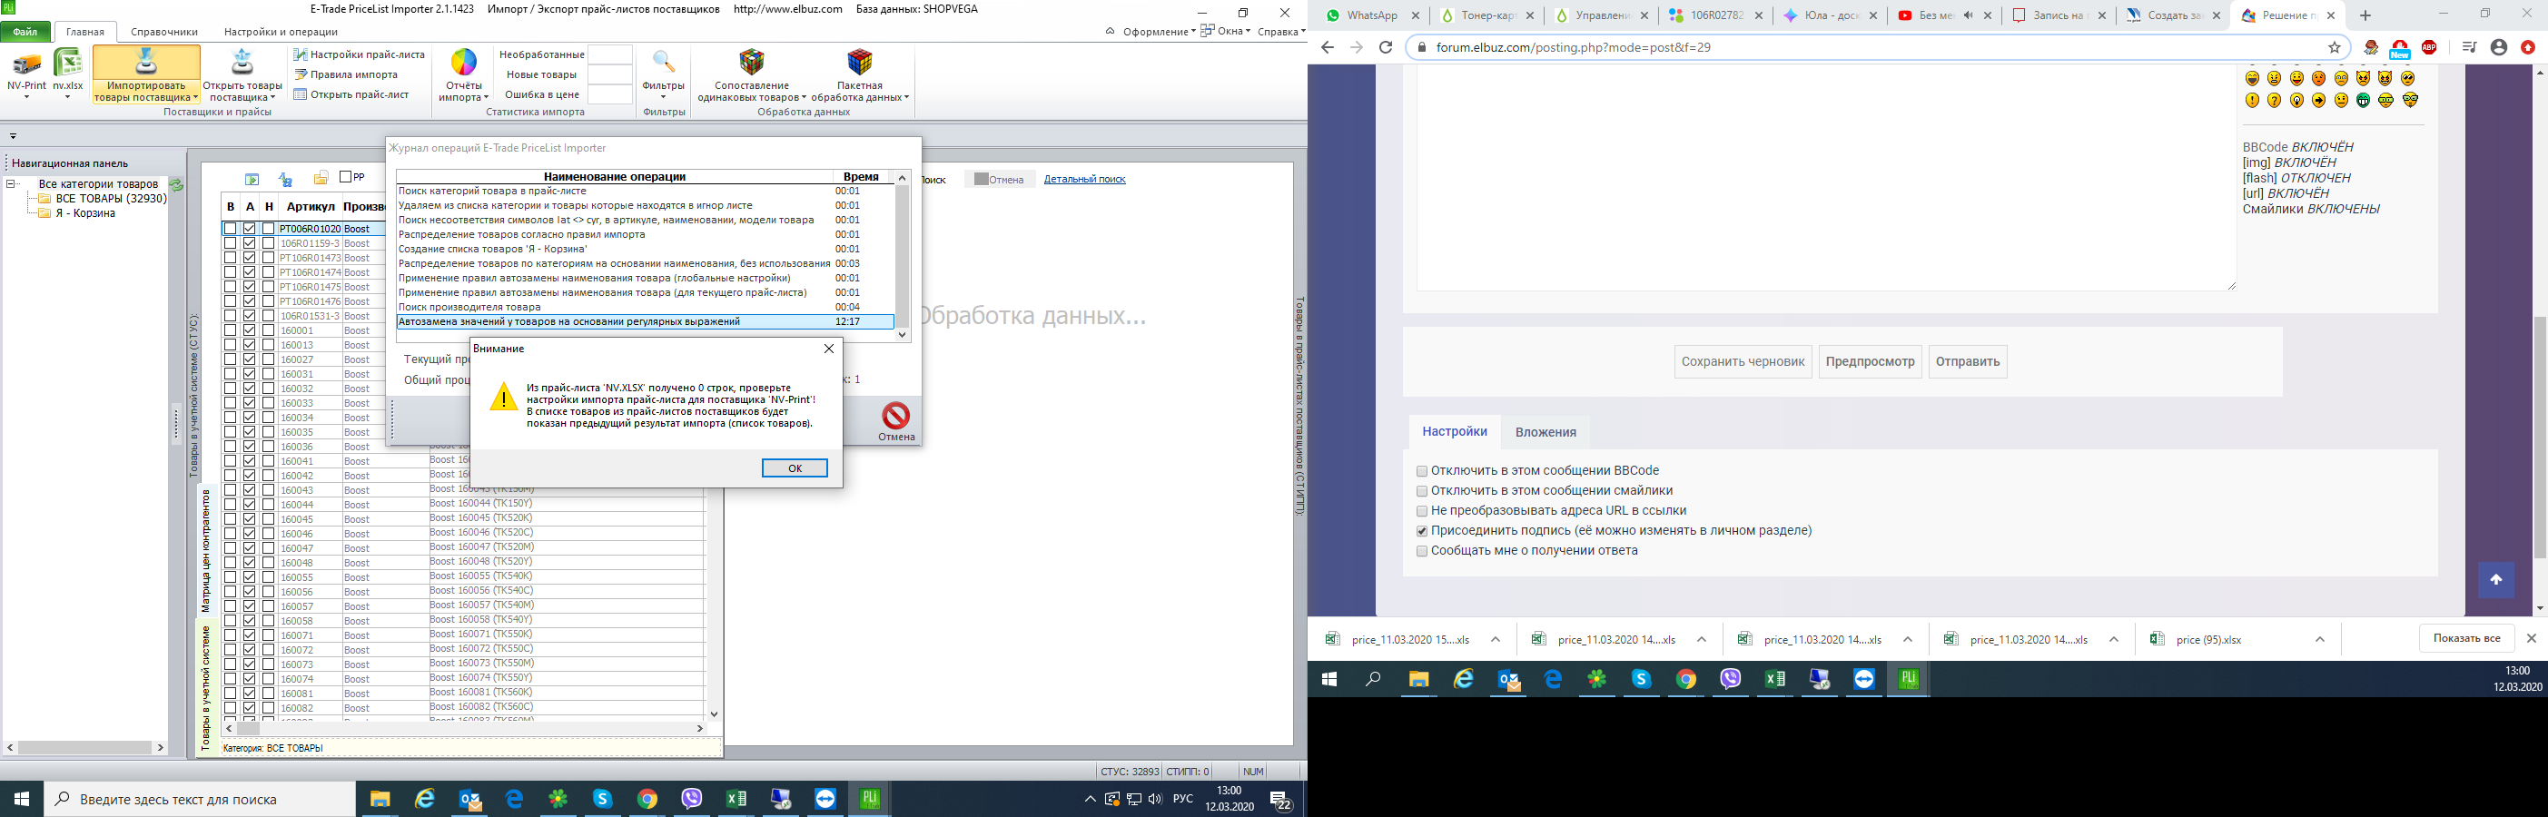Toggle 'Отключить в этом сообщении BBCode' checkbox
Viewport: 2548px width, 817px height.
point(1422,472)
